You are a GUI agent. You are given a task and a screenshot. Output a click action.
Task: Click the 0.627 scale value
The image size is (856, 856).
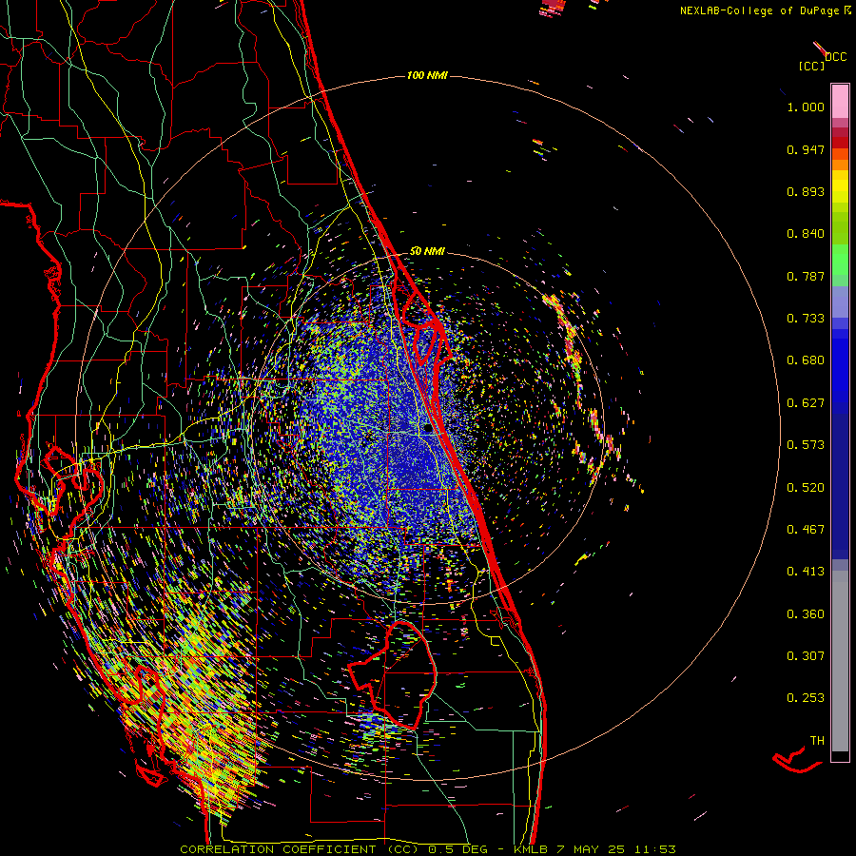pos(806,403)
